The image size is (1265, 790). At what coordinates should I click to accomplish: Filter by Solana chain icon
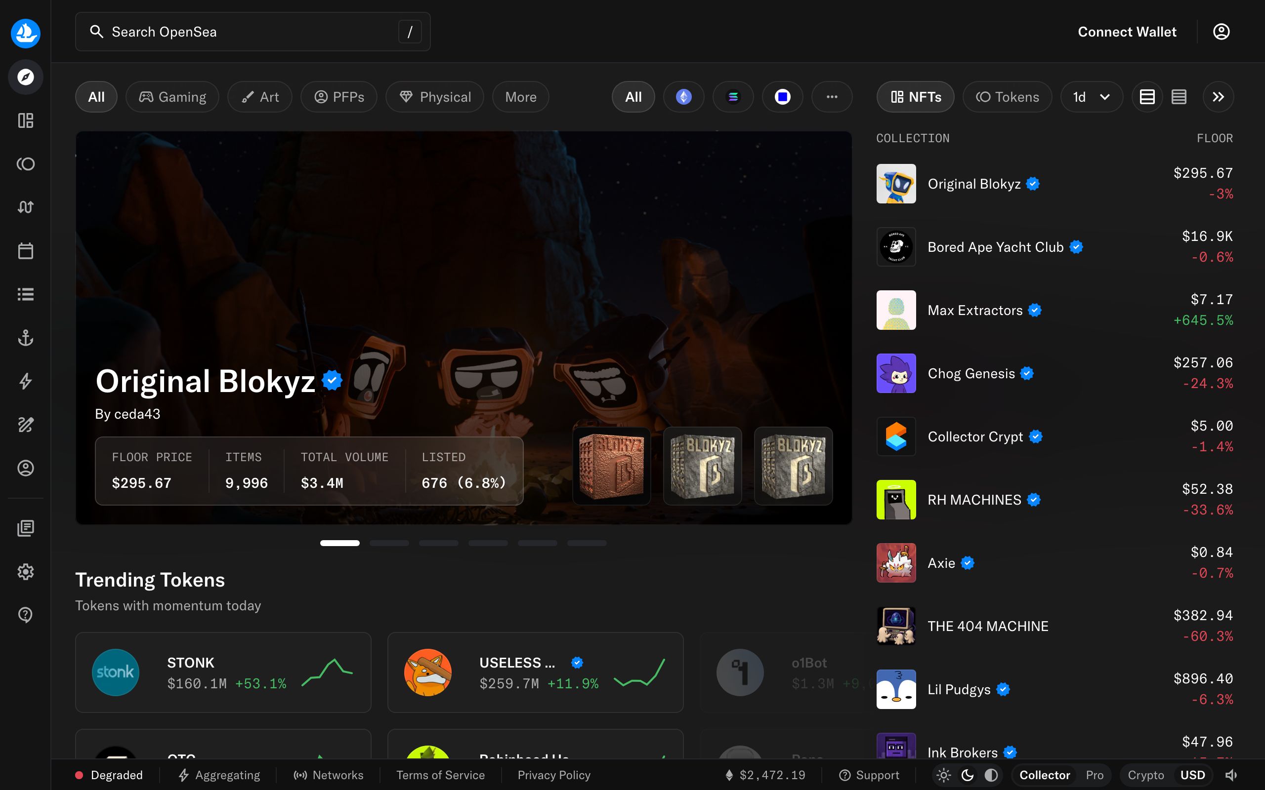coord(733,97)
